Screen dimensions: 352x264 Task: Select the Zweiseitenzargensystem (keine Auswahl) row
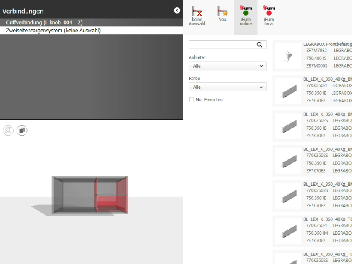click(91, 31)
